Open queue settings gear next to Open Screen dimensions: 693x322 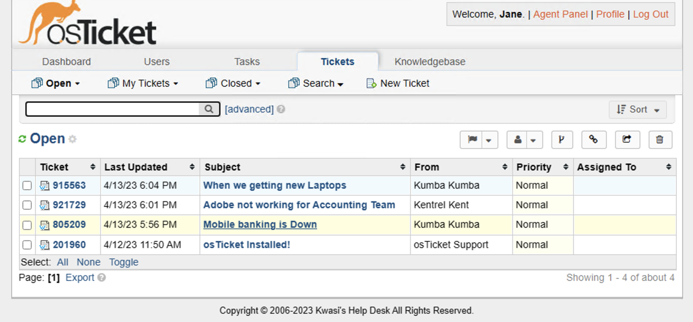coord(73,139)
